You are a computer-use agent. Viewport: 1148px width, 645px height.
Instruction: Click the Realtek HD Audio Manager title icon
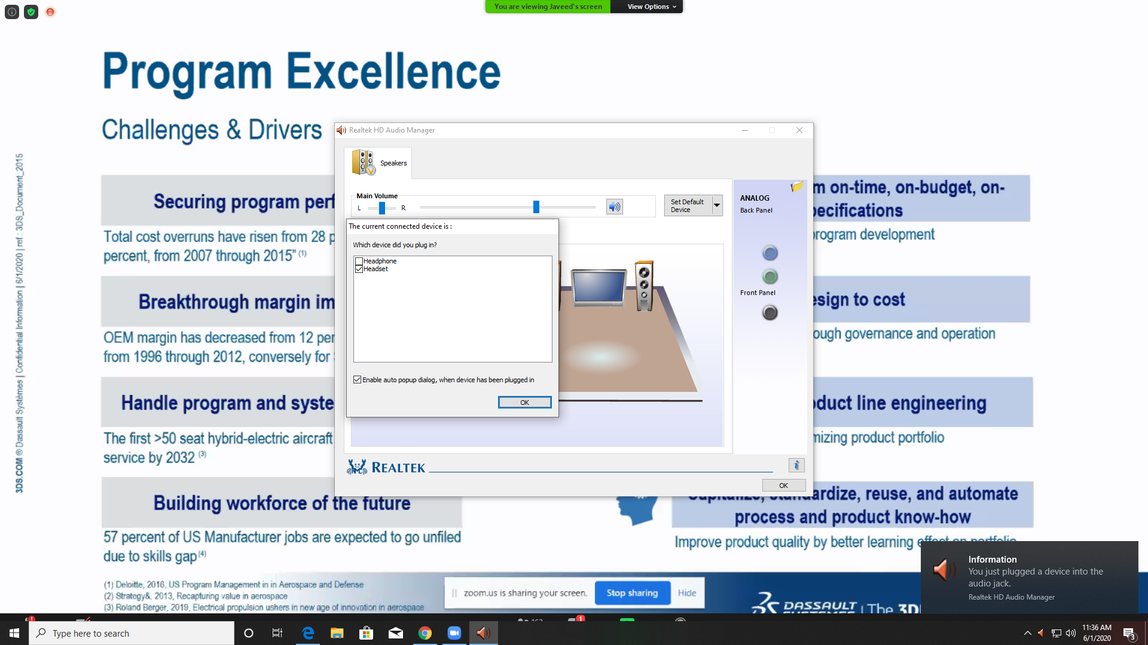(x=341, y=130)
